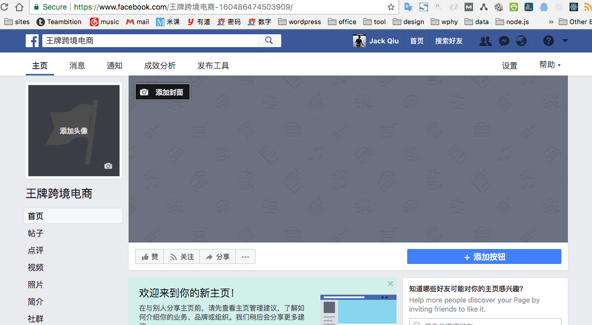Open node.js bookmark folder
Viewport: 592px width, 325px height.
[x=512, y=22]
